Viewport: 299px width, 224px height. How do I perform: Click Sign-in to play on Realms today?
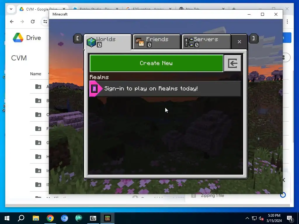(165, 89)
